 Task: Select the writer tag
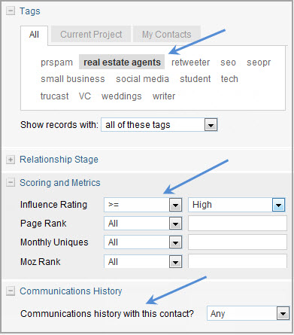[164, 96]
